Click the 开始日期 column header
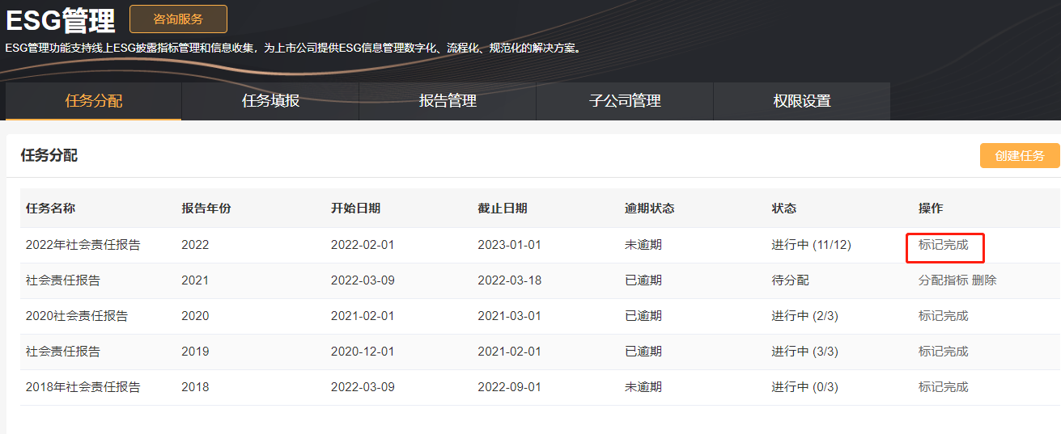This screenshot has height=434, width=1061. click(355, 209)
